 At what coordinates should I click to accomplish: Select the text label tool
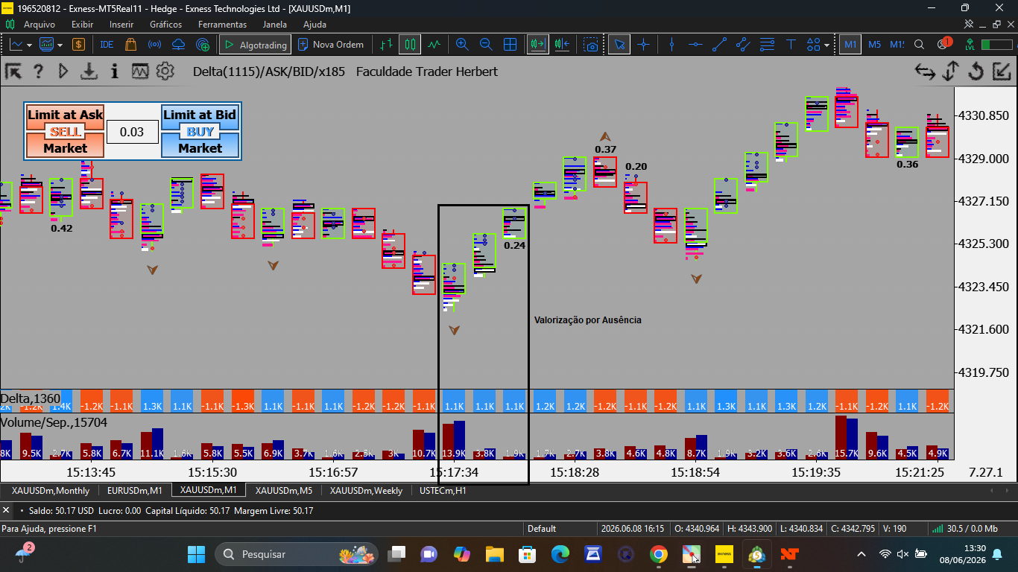(791, 45)
